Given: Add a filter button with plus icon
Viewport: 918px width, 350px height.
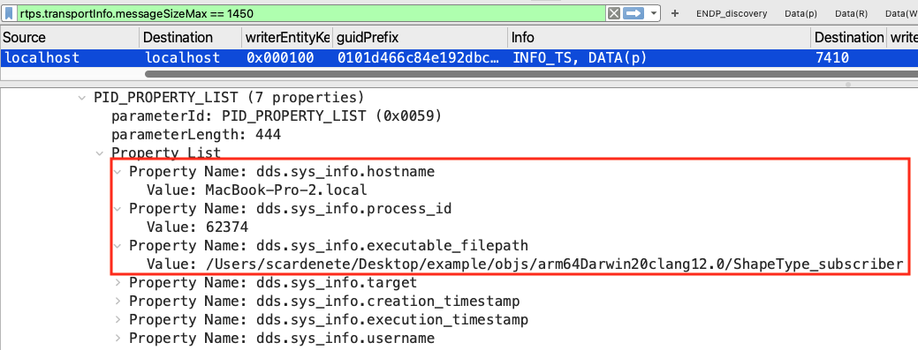Looking at the screenshot, I should point(675,13).
